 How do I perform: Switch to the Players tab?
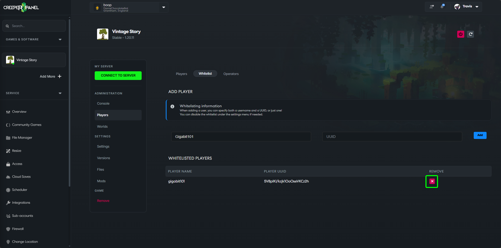182,74
